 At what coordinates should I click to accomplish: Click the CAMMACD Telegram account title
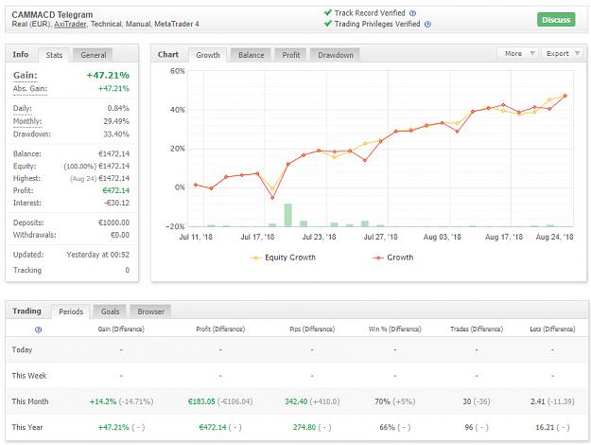[52, 15]
